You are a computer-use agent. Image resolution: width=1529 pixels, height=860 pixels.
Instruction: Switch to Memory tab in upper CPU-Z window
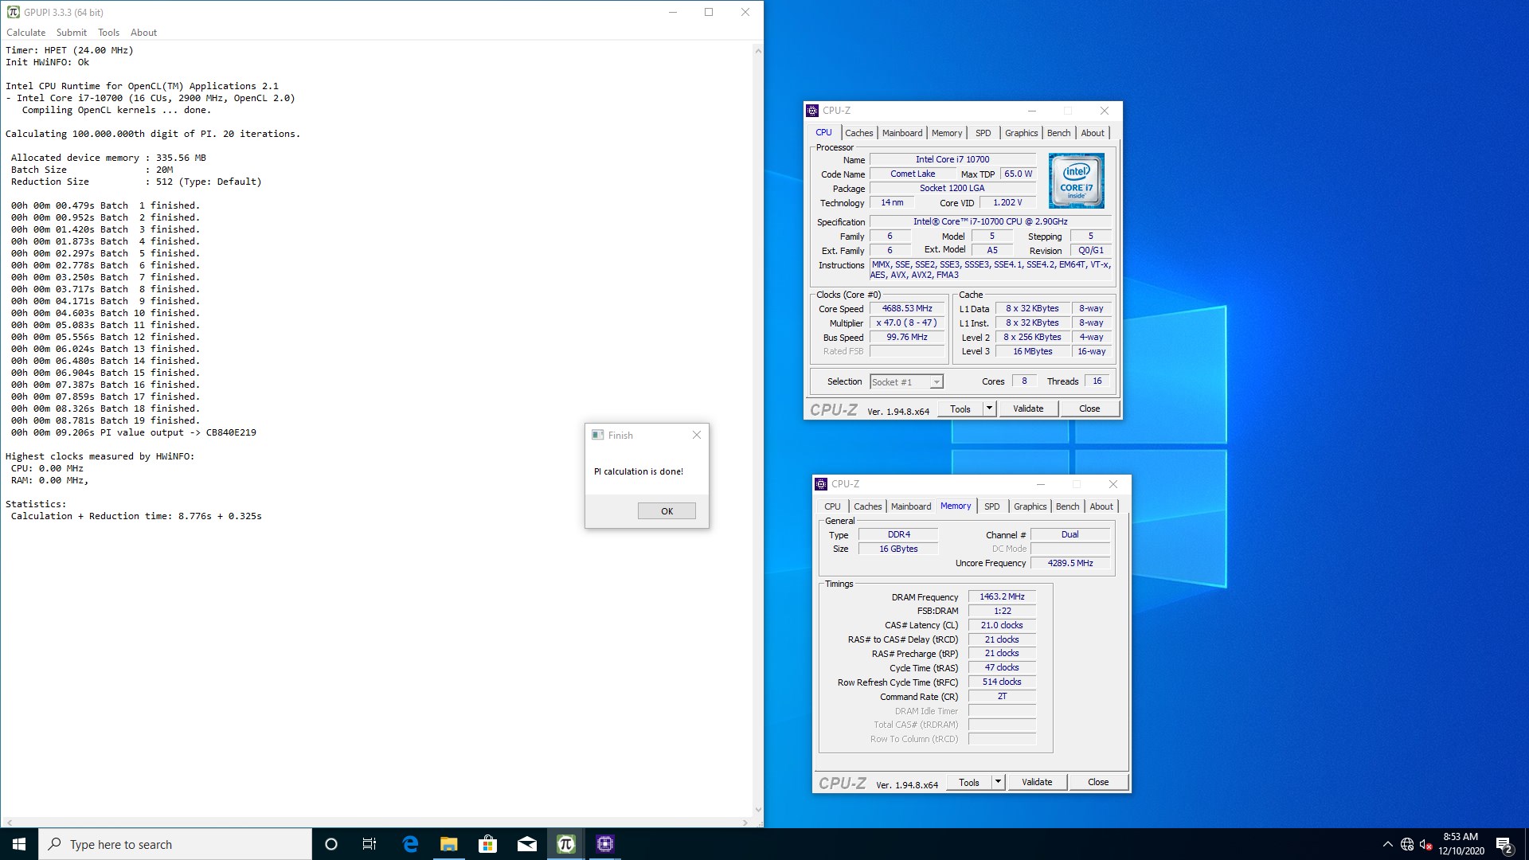(x=947, y=133)
